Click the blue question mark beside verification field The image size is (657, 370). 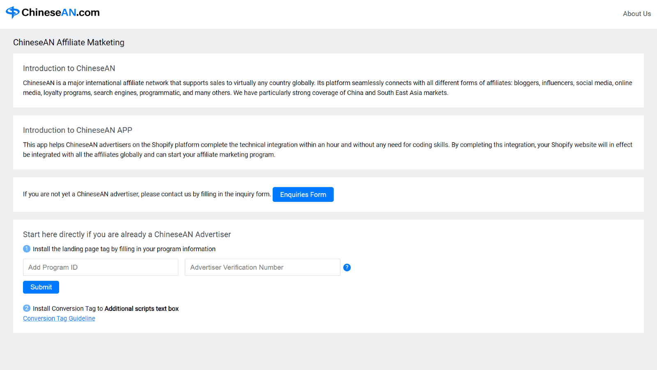[x=347, y=267]
